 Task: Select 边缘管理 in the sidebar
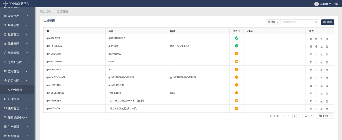[17, 90]
